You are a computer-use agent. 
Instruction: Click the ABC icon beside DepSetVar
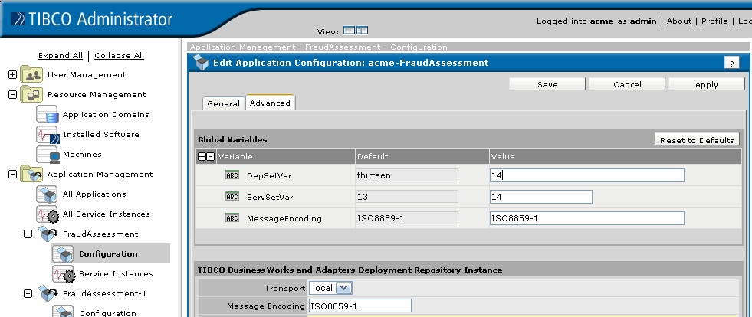(x=232, y=175)
